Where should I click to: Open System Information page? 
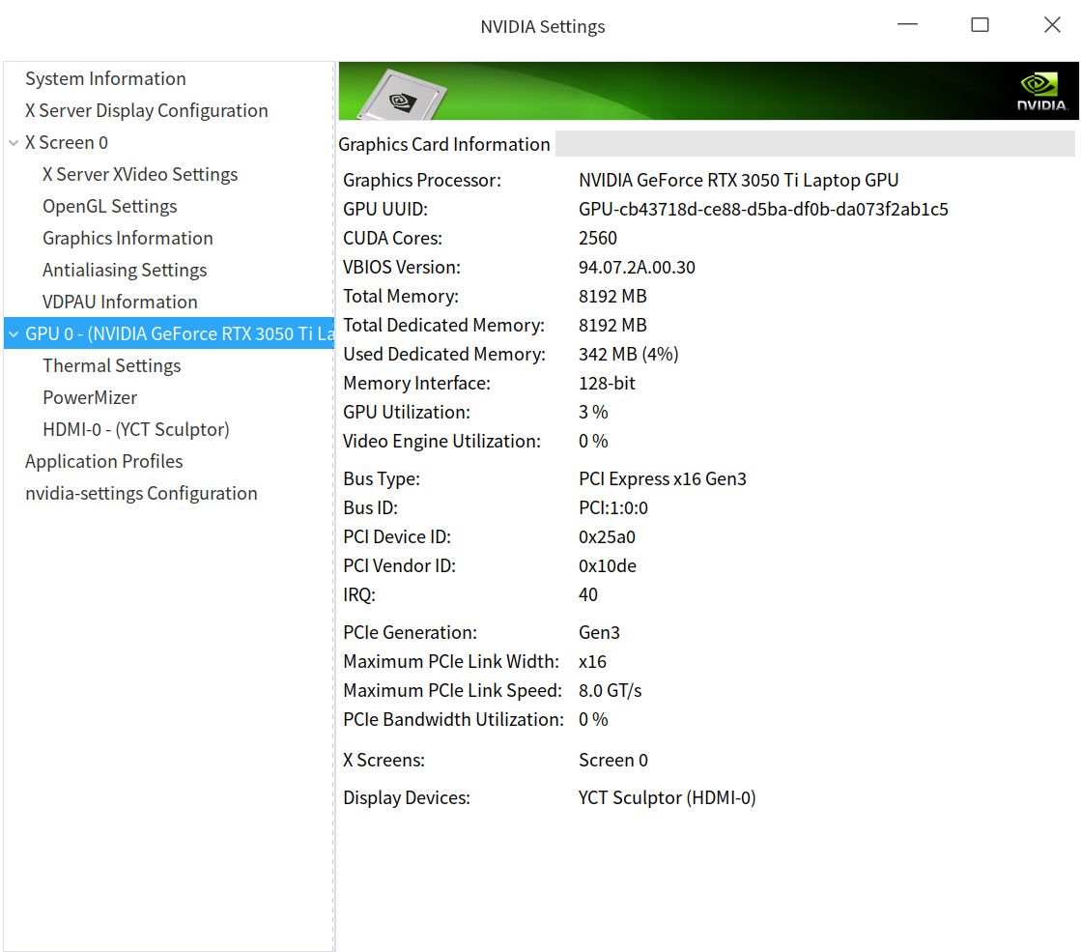point(105,79)
